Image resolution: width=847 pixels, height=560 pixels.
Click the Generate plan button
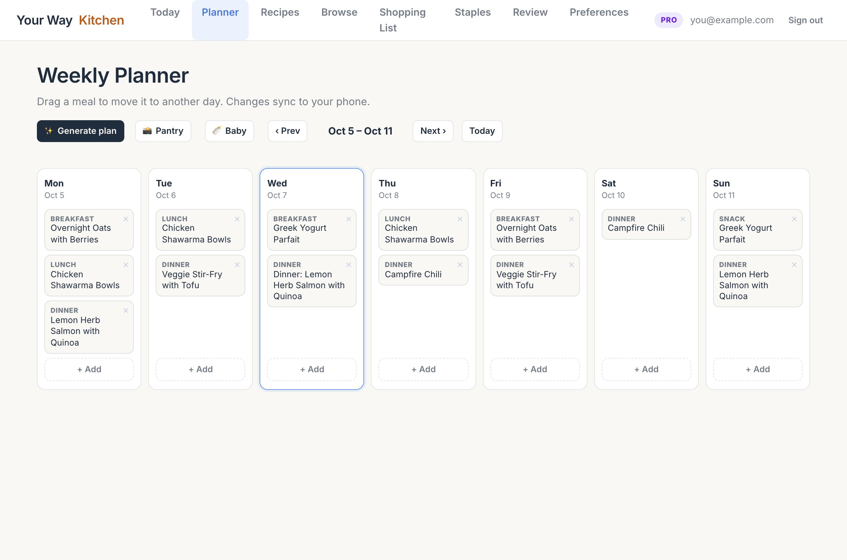(x=80, y=131)
